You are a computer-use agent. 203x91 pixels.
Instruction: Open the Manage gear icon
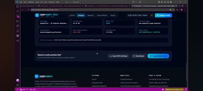[18, 85]
